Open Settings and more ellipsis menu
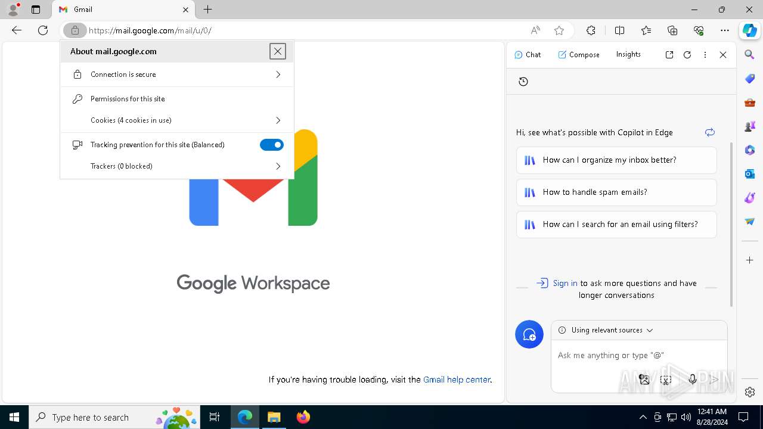This screenshot has width=763, height=429. pos(725,30)
